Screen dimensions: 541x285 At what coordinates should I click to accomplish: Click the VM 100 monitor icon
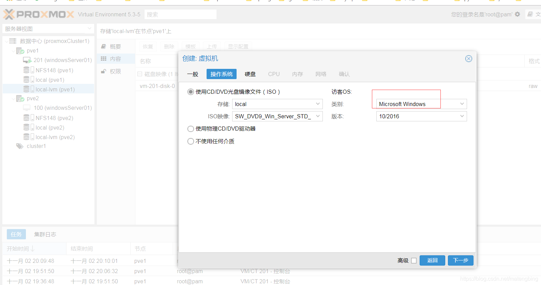coord(27,108)
